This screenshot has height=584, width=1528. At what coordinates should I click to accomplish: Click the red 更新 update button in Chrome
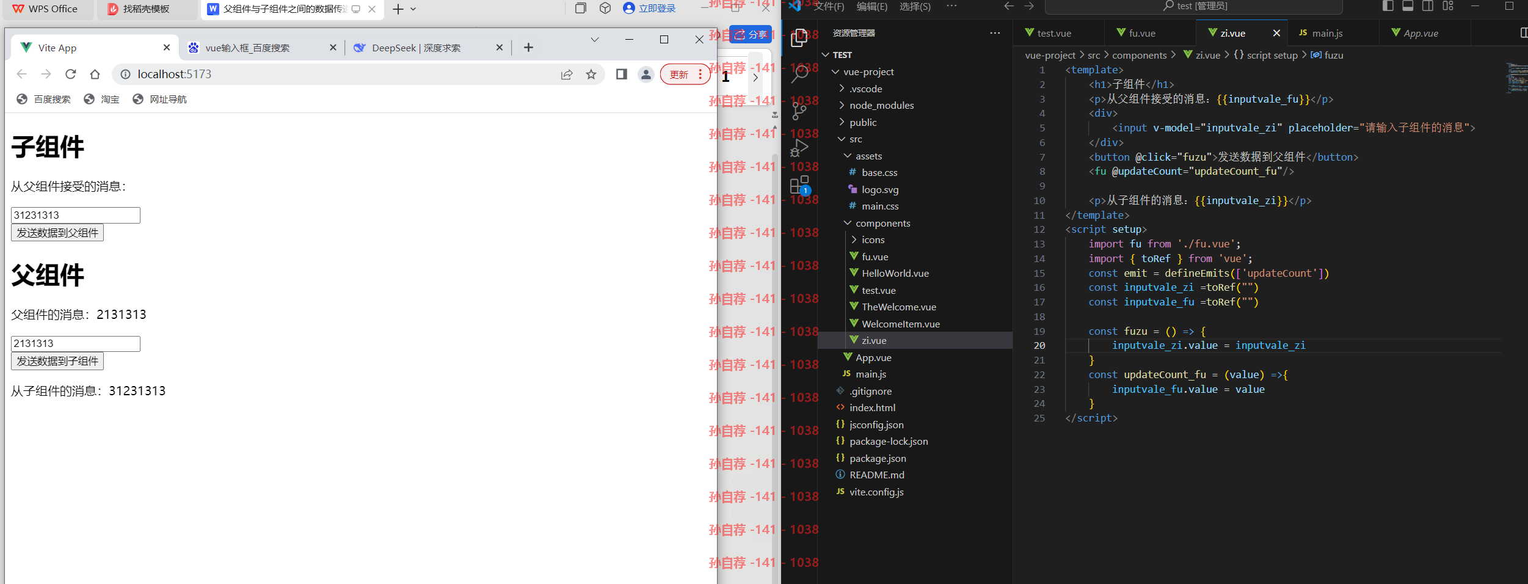pos(685,75)
